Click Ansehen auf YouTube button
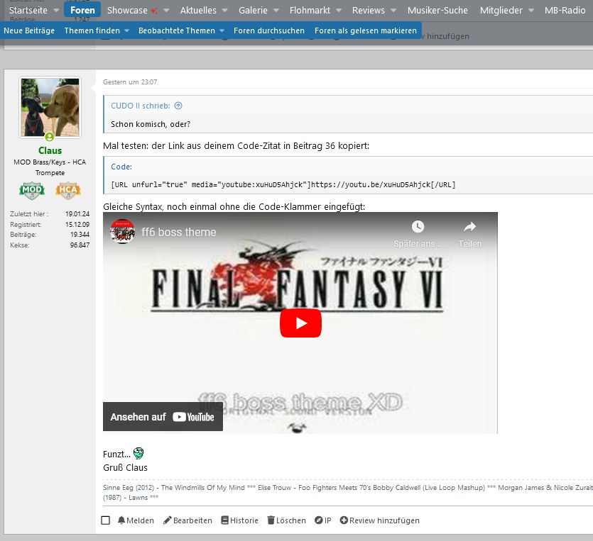593x541 pixels. coord(163,417)
